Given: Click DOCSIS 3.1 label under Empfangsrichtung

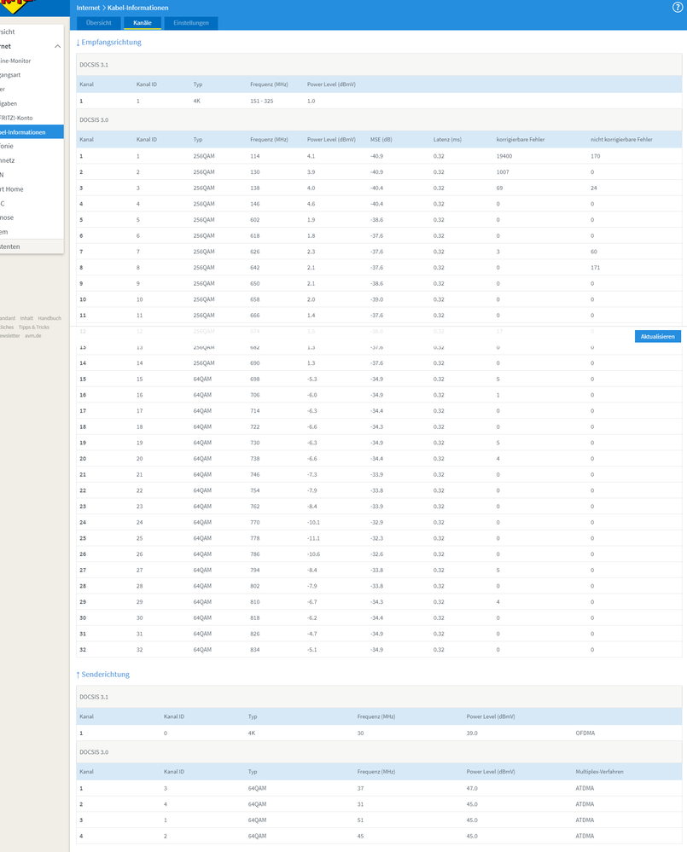Looking at the screenshot, I should (94, 65).
